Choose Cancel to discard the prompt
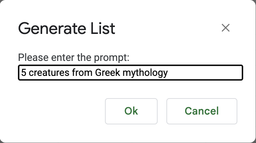The width and height of the screenshot is (256, 143). coord(202,111)
